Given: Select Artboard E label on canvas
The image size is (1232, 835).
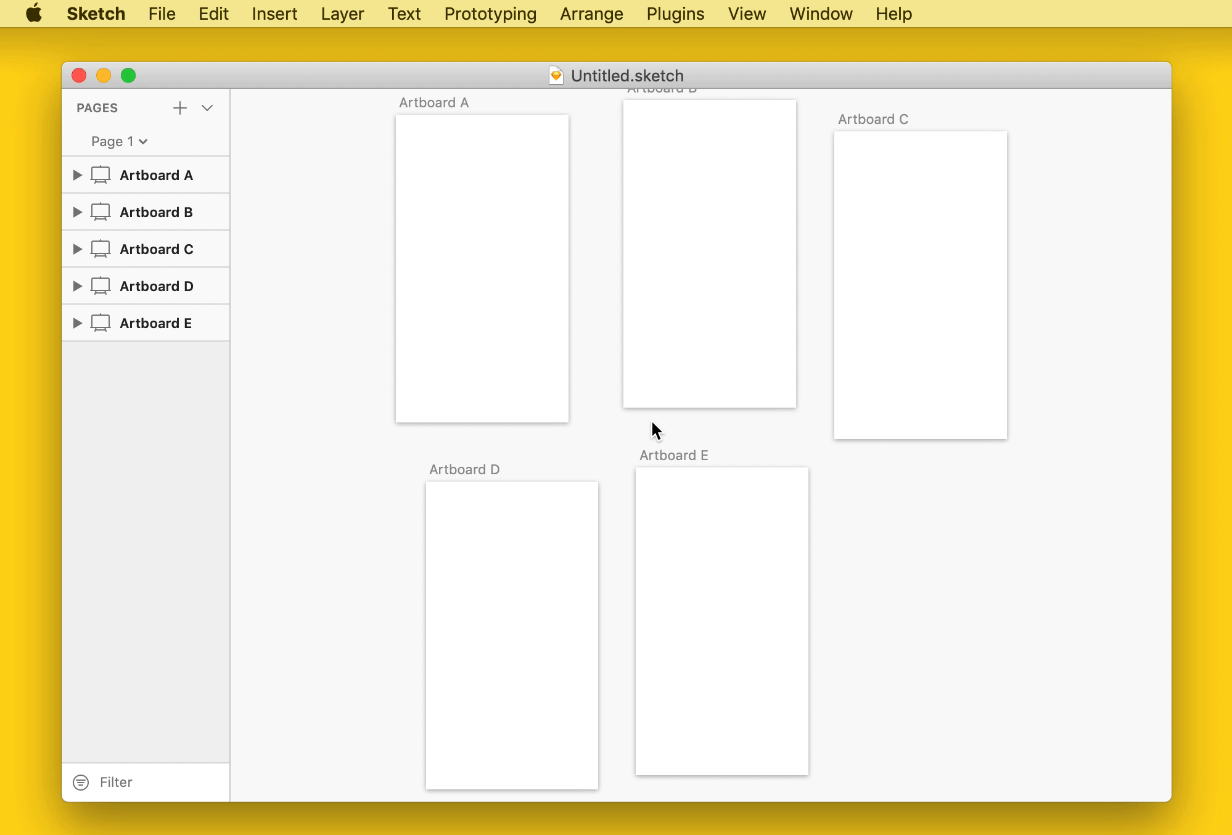Looking at the screenshot, I should point(673,456).
